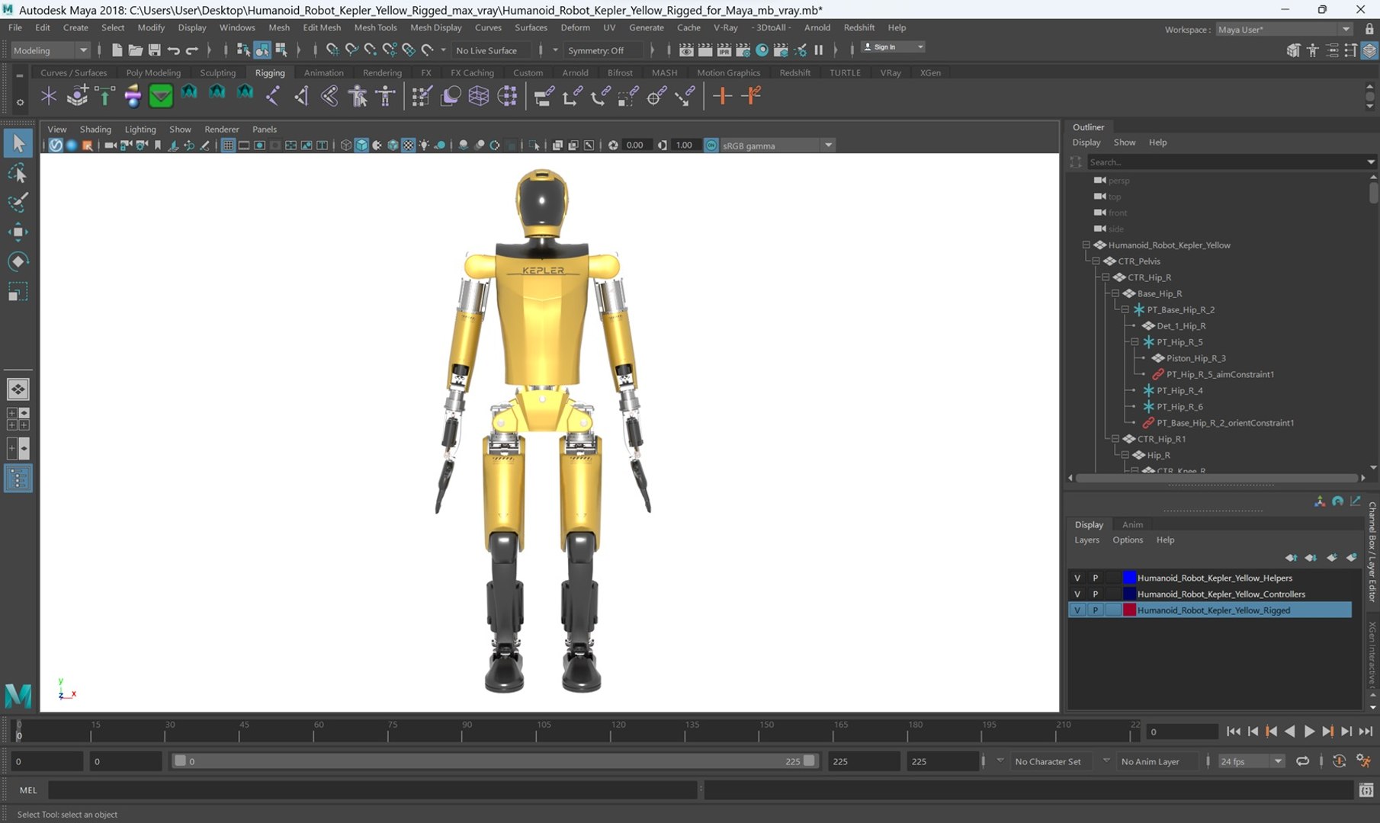Open the Symmetry Off dropdown
Screen dimensions: 1380x823
[x=603, y=50]
